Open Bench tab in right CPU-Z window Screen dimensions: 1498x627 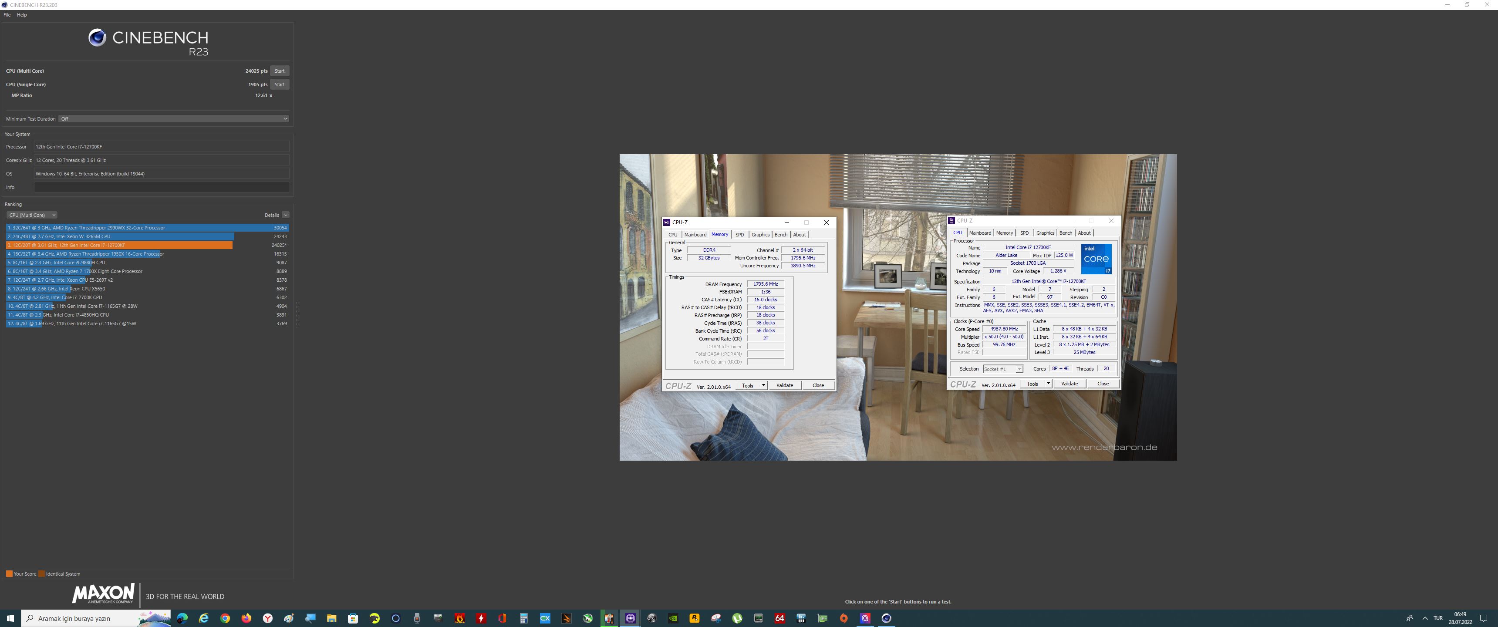(x=1065, y=233)
